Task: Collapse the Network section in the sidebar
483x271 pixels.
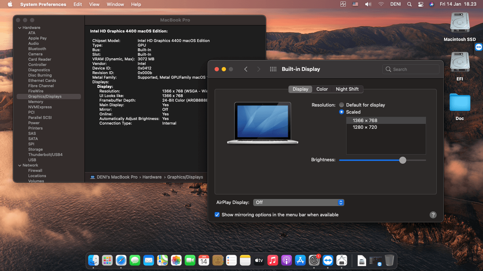Action: 19,165
